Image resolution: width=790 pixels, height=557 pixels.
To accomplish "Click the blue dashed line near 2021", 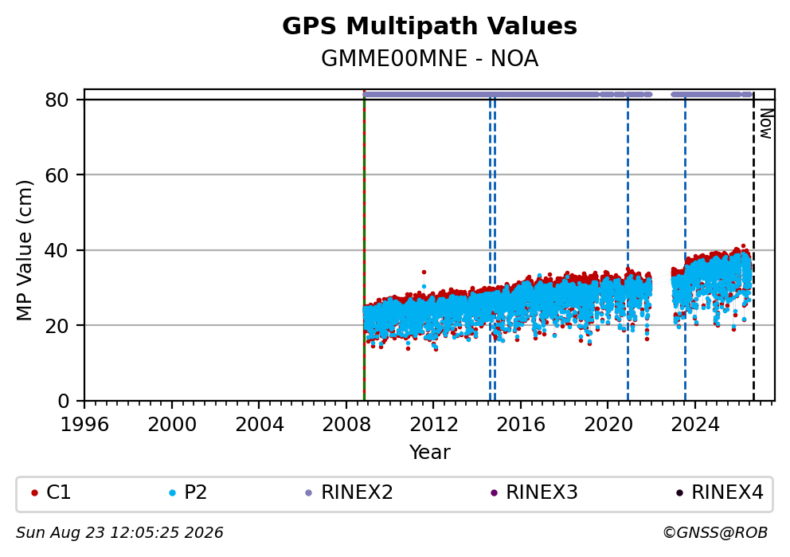I will click(x=628, y=247).
